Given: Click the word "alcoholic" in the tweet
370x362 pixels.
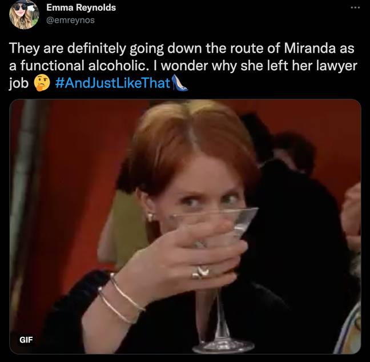Looking at the screenshot, I should 117,65.
